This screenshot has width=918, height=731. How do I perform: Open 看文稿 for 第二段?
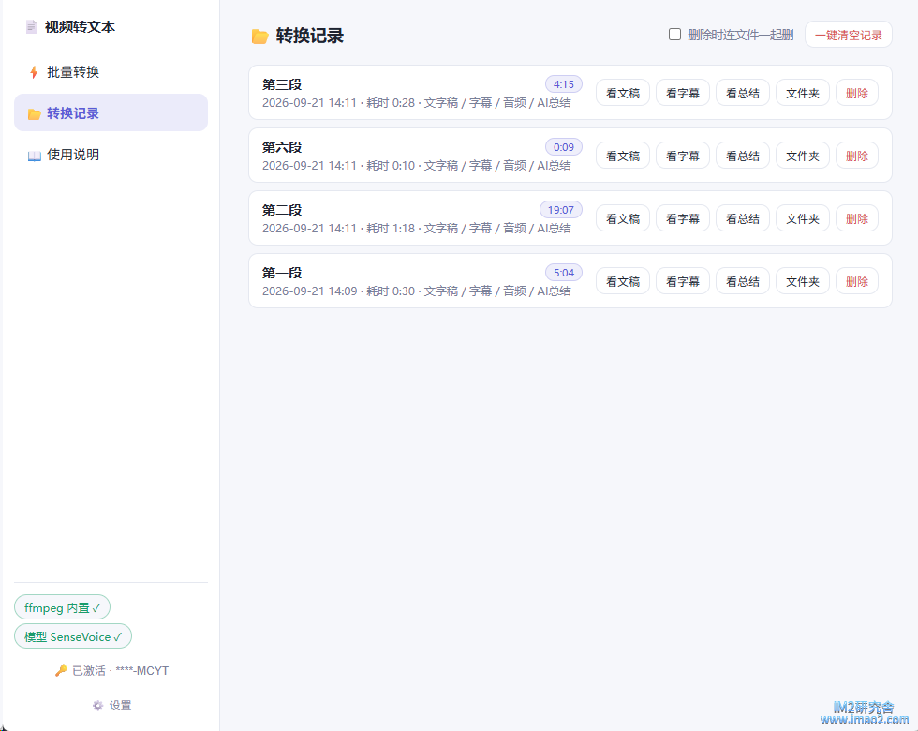[x=623, y=217]
